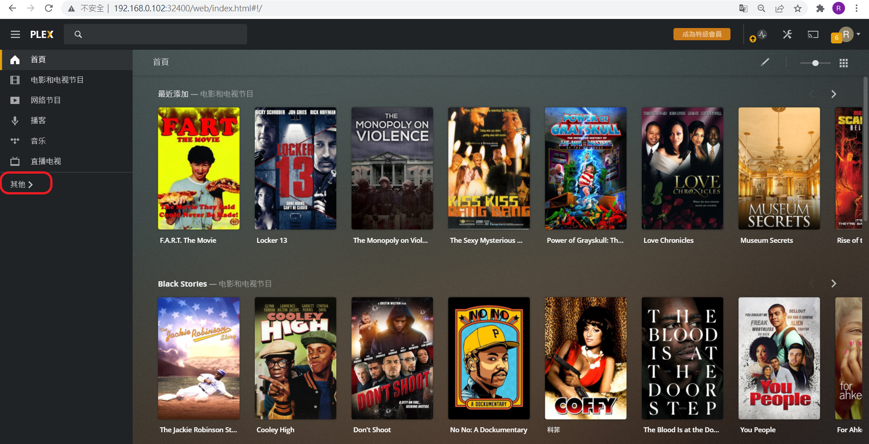Screen dimensions: 869x444
Task: Open The Monopoly on Violence poster
Action: 392,168
